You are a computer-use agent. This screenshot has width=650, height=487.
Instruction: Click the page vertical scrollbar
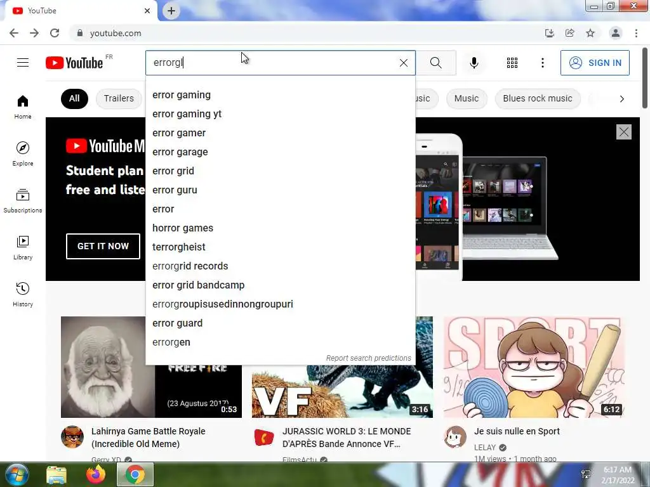click(645, 78)
